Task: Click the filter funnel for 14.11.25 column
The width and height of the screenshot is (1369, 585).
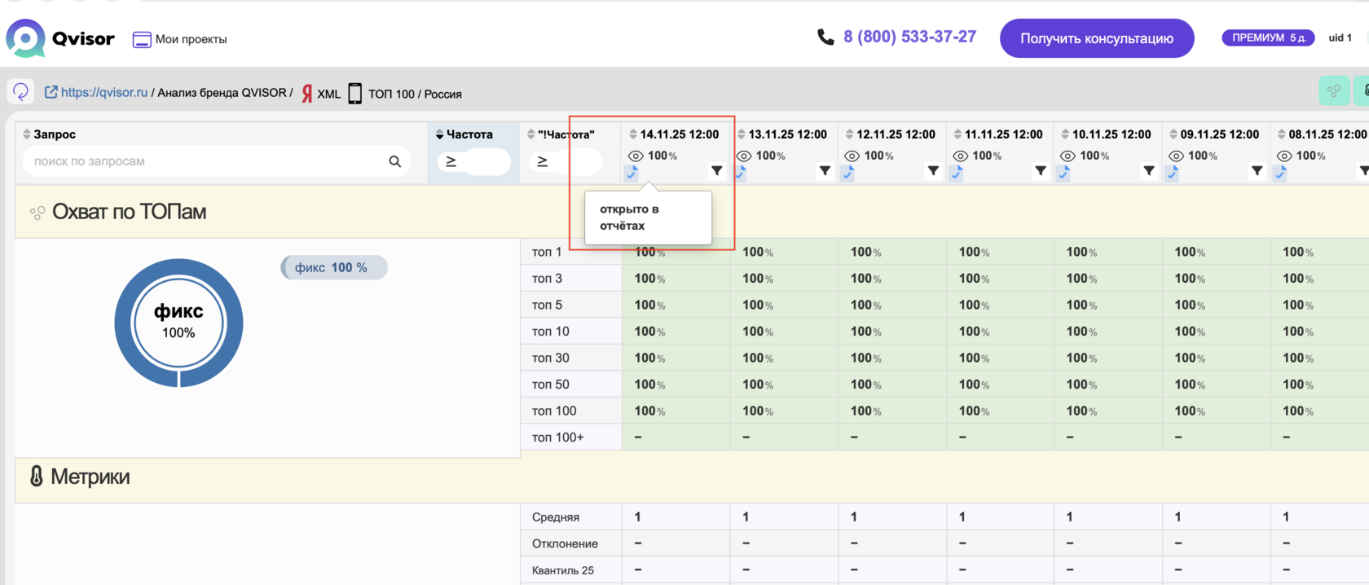Action: pos(716,171)
